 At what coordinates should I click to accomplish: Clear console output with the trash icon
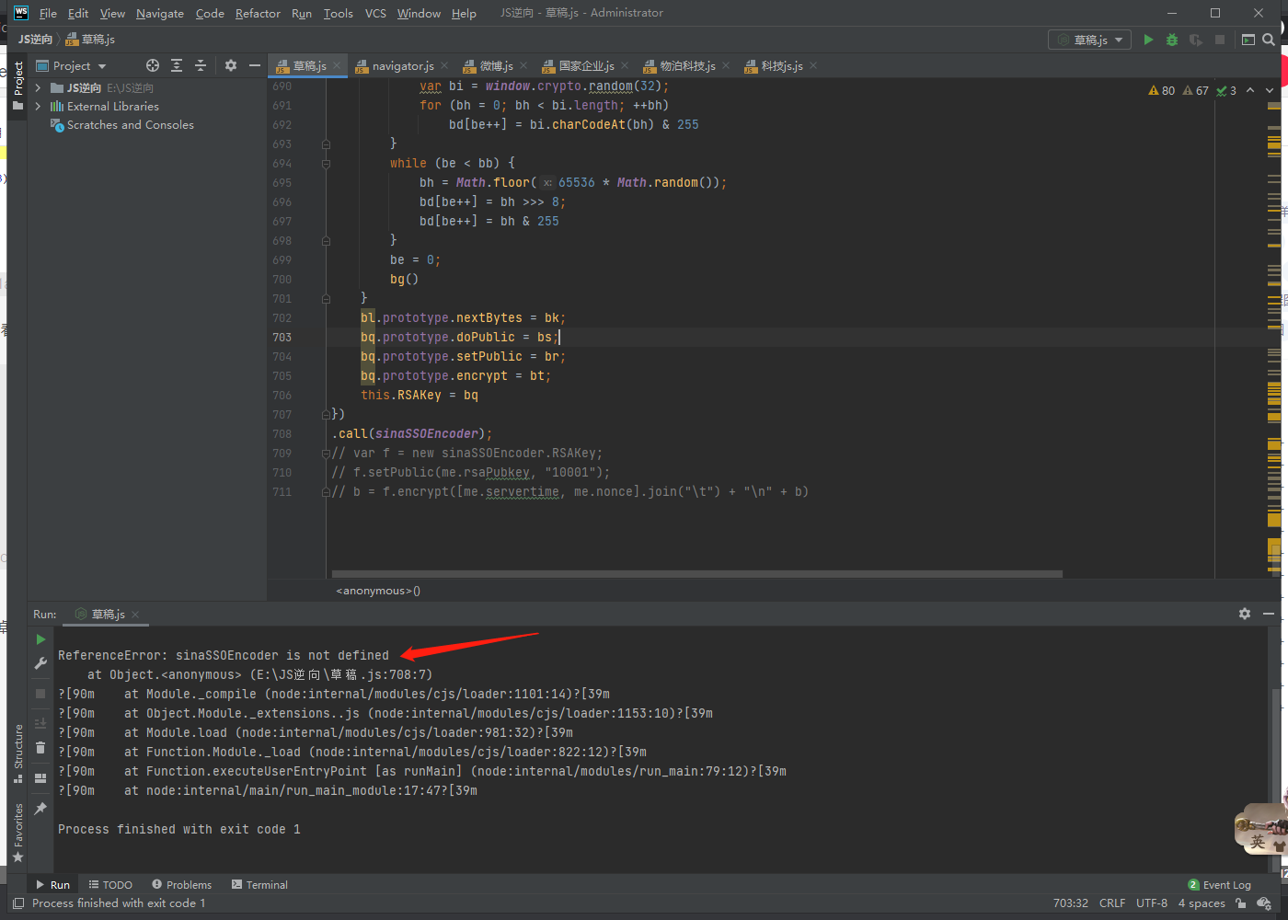click(x=40, y=747)
